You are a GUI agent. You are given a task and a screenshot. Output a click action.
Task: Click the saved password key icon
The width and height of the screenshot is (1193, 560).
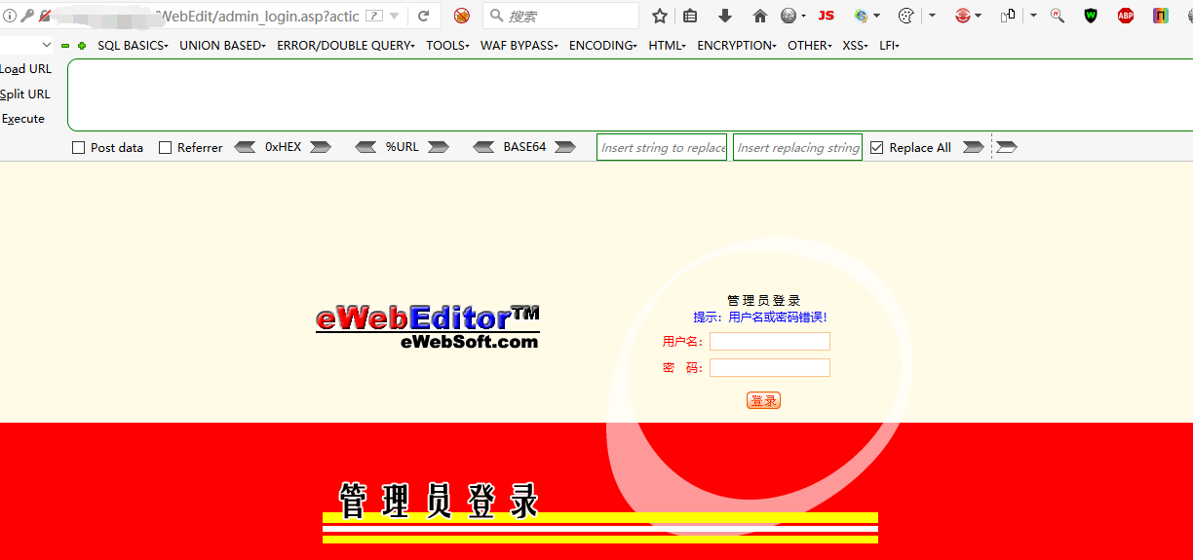click(x=26, y=16)
